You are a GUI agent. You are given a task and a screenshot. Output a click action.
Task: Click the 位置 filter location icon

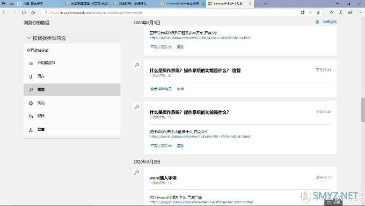click(31, 130)
